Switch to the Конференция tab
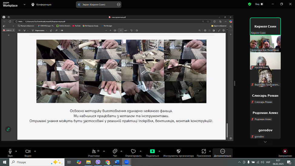This screenshot has width=295, height=166. 41,5
